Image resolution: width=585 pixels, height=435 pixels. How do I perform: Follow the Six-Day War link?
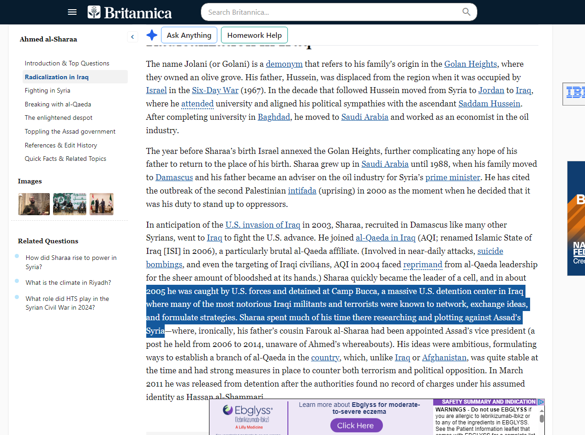(215, 90)
